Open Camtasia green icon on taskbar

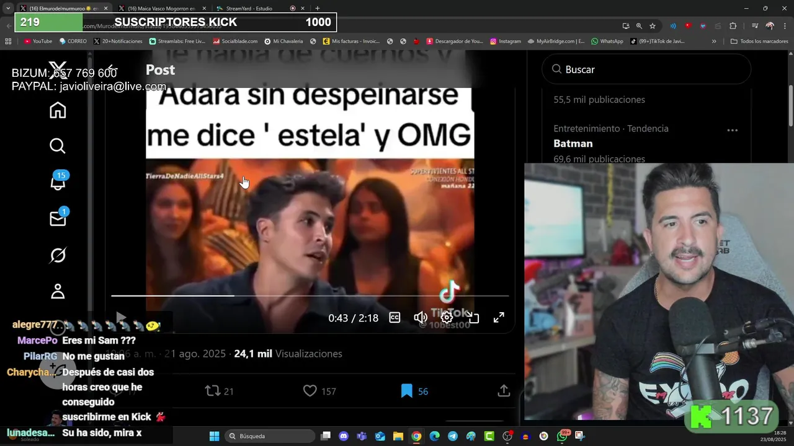point(489,436)
